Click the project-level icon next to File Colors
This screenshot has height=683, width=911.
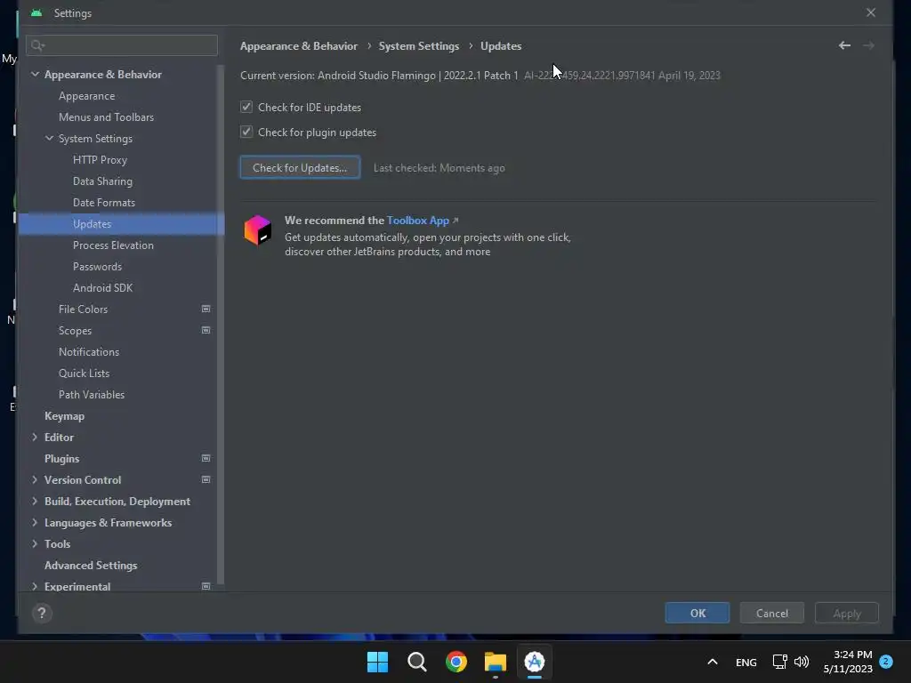[206, 309]
